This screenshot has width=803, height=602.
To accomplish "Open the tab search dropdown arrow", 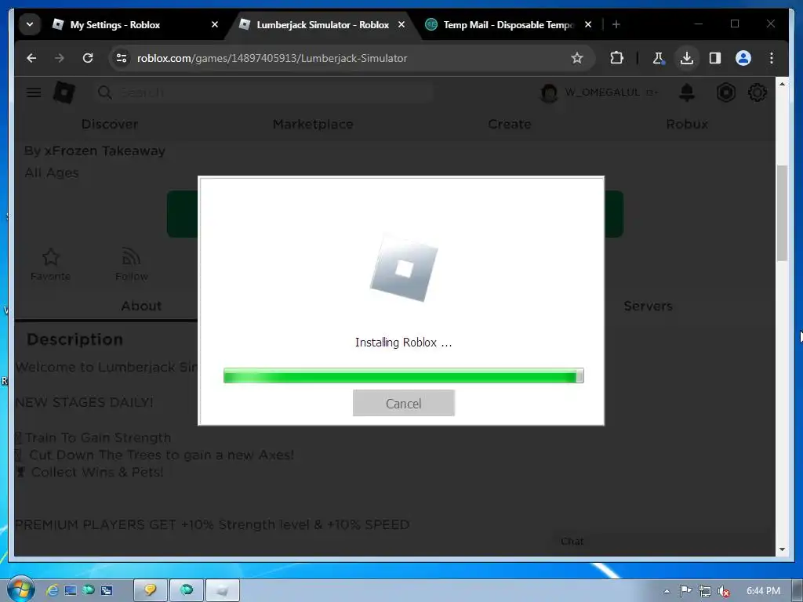I will (30, 24).
